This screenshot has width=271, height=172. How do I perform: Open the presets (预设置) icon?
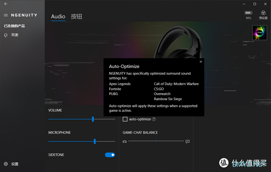pos(263,13)
